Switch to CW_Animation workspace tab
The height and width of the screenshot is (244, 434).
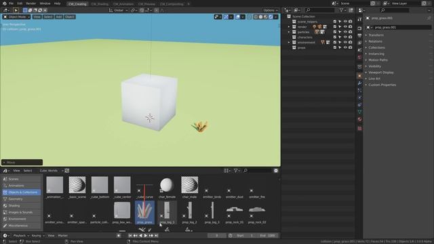123,4
